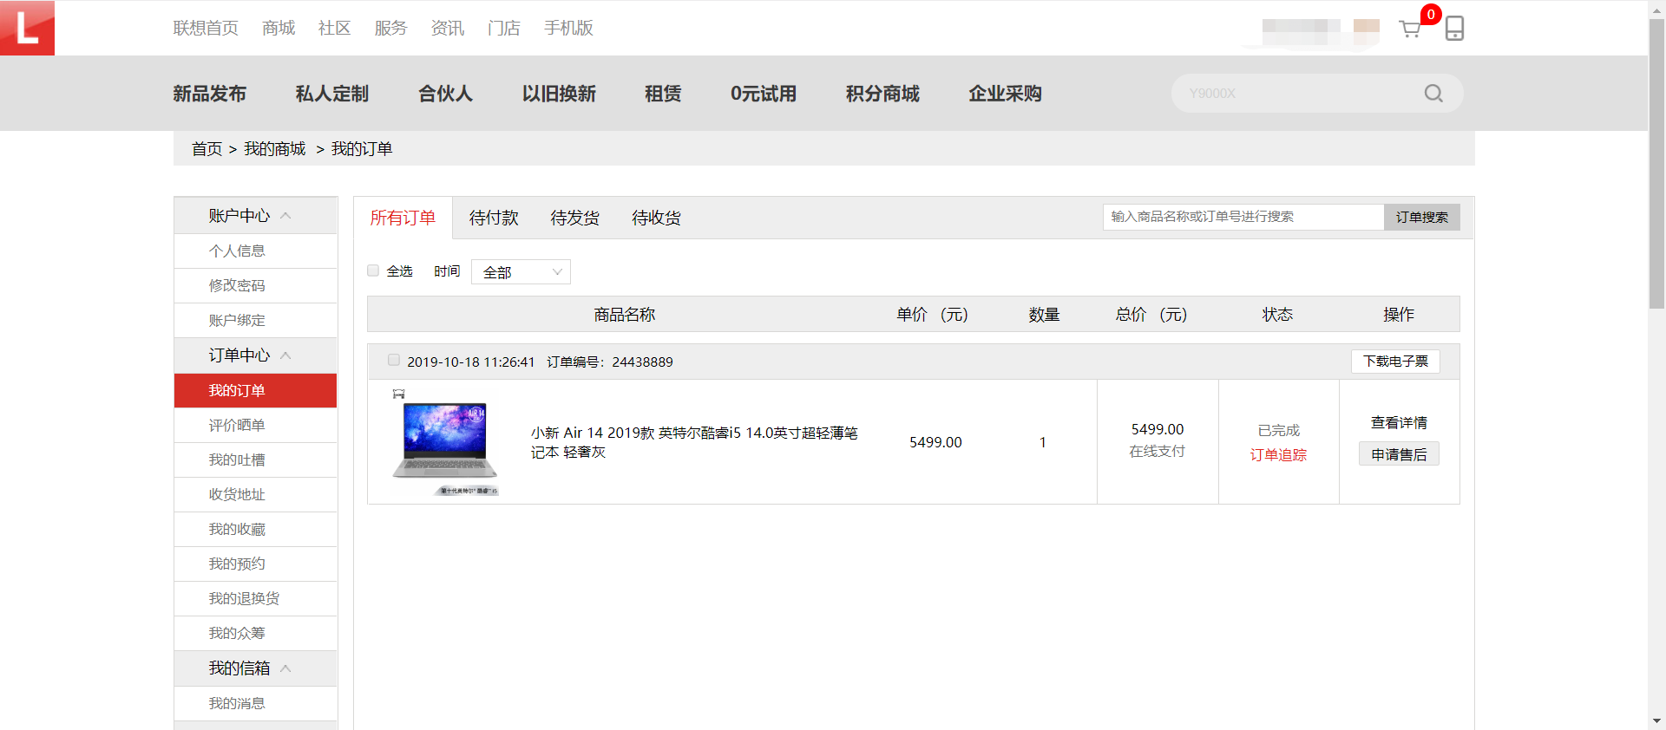Click the 订单搜索 button

point(1421,217)
